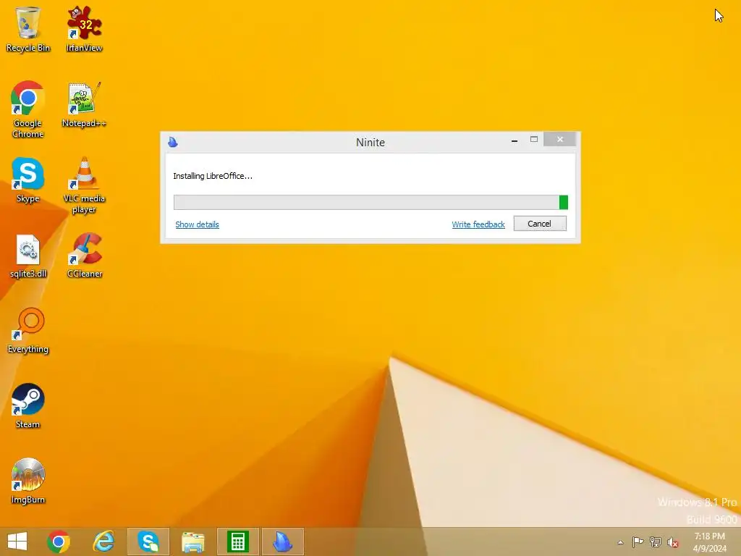Launch Chrome from the taskbar
Viewport: 741px width, 556px height.
59,542
